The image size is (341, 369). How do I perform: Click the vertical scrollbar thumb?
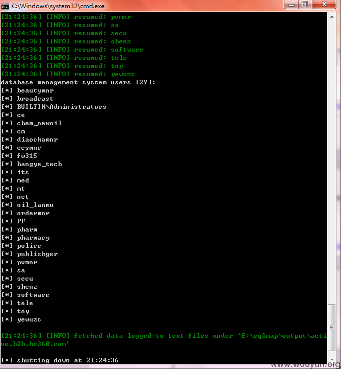pyautogui.click(x=332, y=328)
